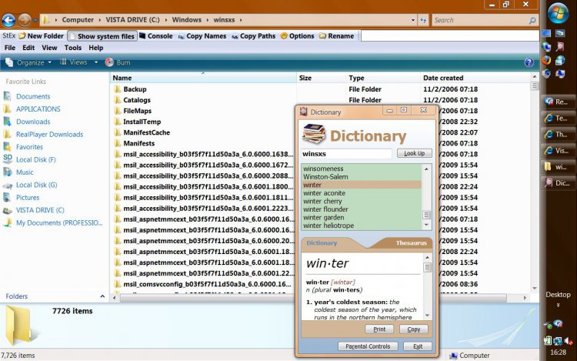Click the horizontal scrollbar in file list
577x361 pixels.
(314, 298)
